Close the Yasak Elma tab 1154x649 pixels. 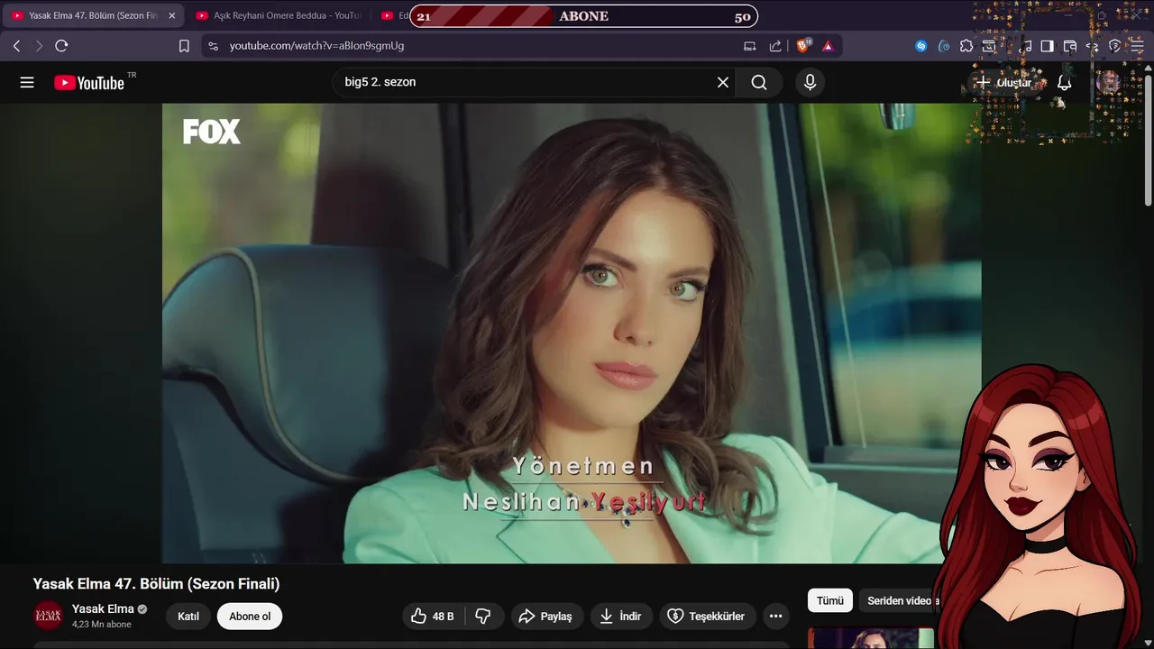(172, 16)
